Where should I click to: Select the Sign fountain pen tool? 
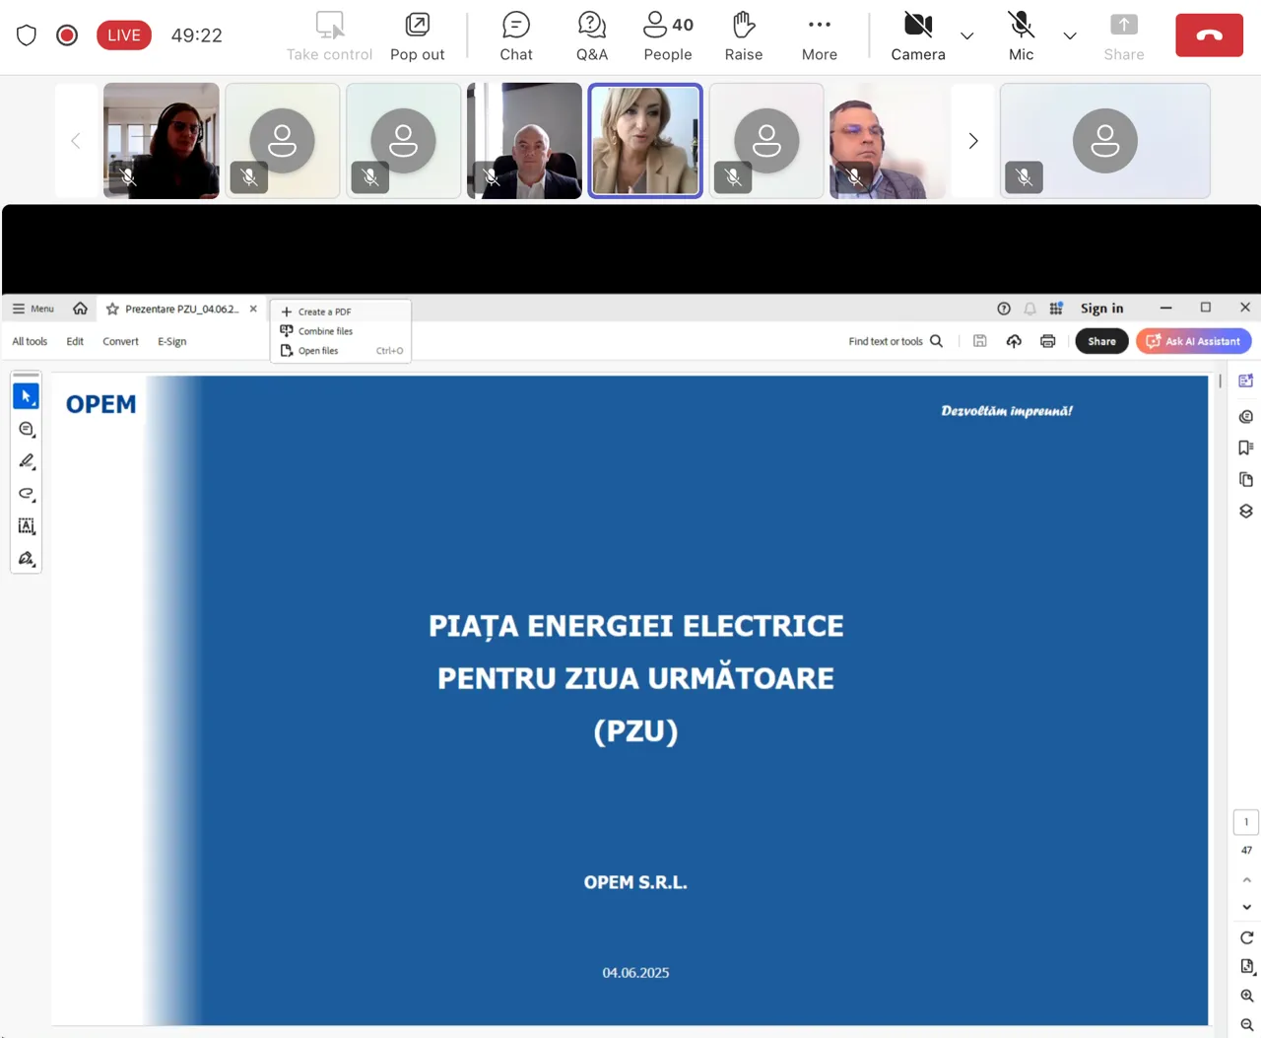click(26, 559)
